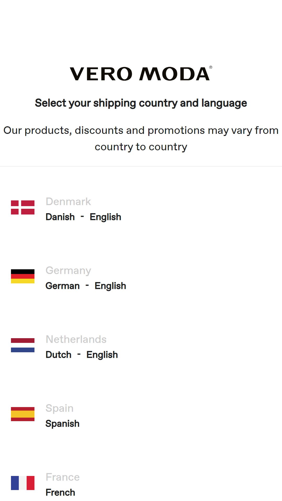Pick English language for Netherlands
Viewport: 282px width, 501px height.
click(x=102, y=355)
